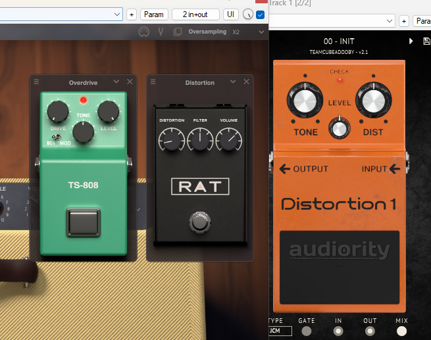Open the Oversampling X2 dropdown
The width and height of the screenshot is (431, 340).
coord(247,32)
